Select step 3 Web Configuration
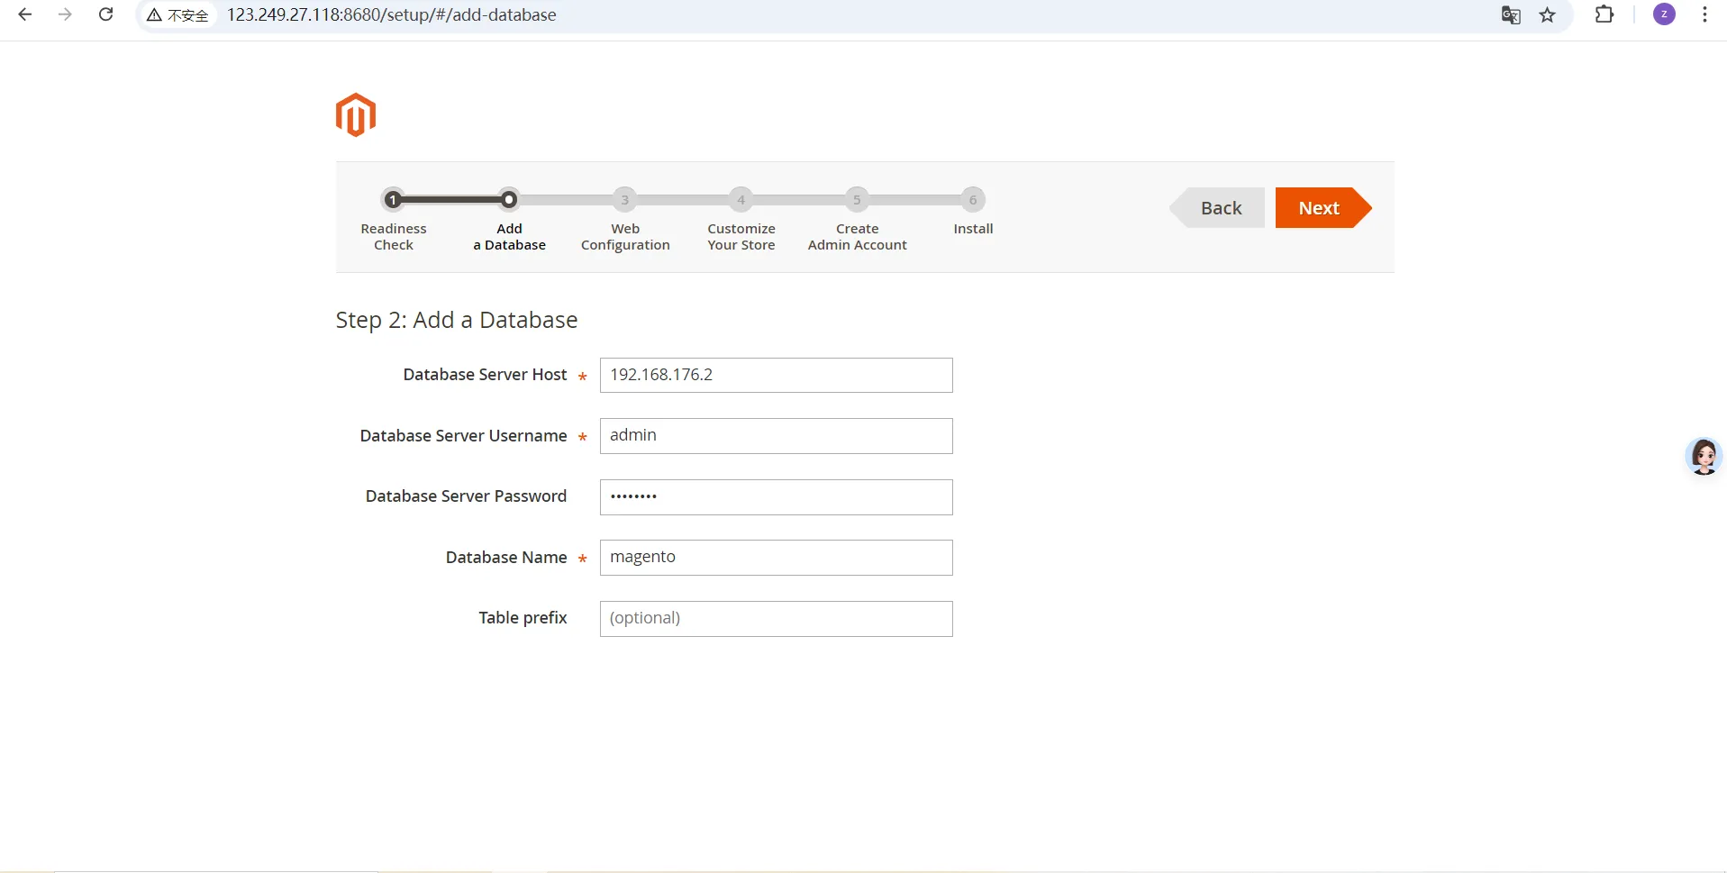Viewport: 1727px width, 873px height. (x=625, y=200)
